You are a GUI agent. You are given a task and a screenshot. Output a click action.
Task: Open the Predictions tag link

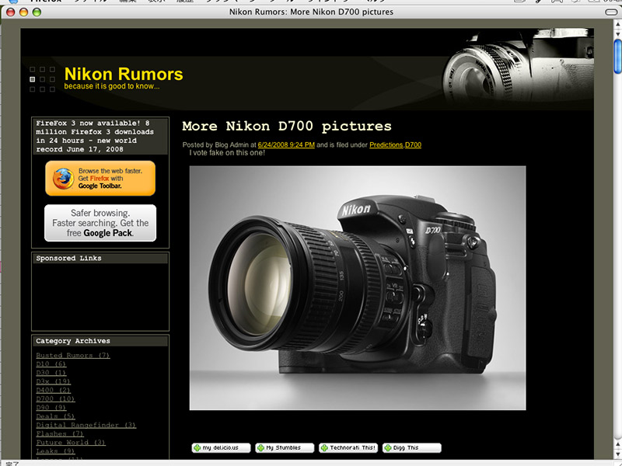coord(386,145)
